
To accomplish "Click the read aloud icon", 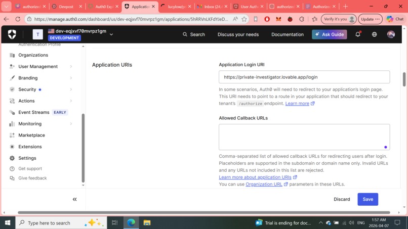I will (235, 19).
